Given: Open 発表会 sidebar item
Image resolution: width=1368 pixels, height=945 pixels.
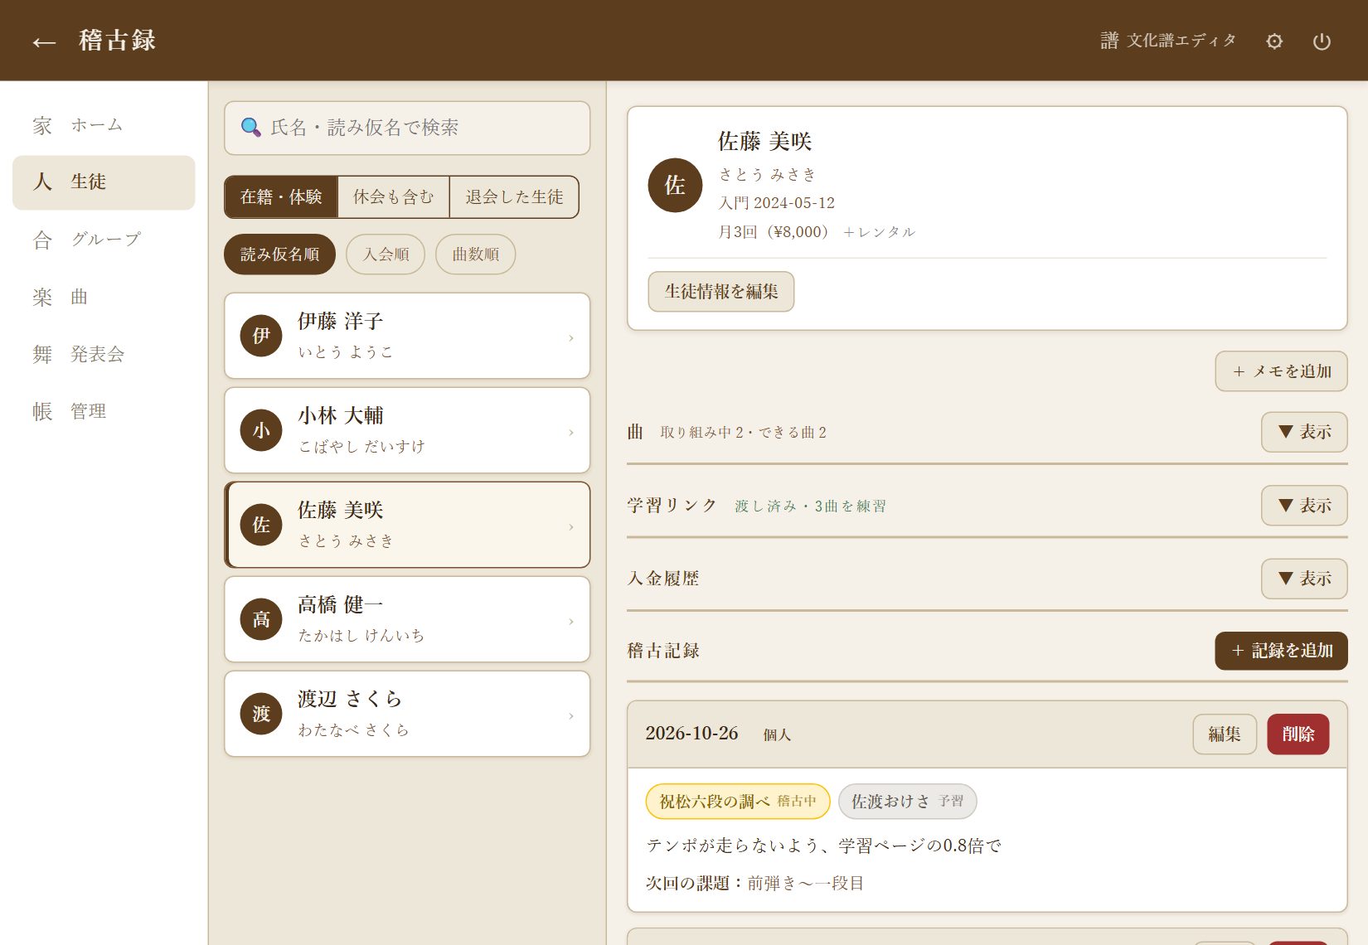Looking at the screenshot, I should (104, 354).
